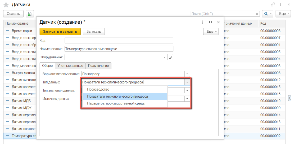Select Производство from the dropdown list

98,89
